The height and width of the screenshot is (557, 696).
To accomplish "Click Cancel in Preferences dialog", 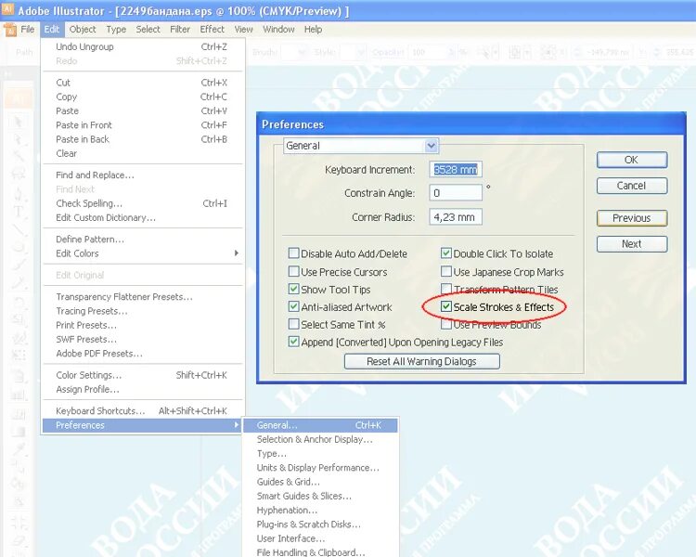I will pyautogui.click(x=632, y=186).
